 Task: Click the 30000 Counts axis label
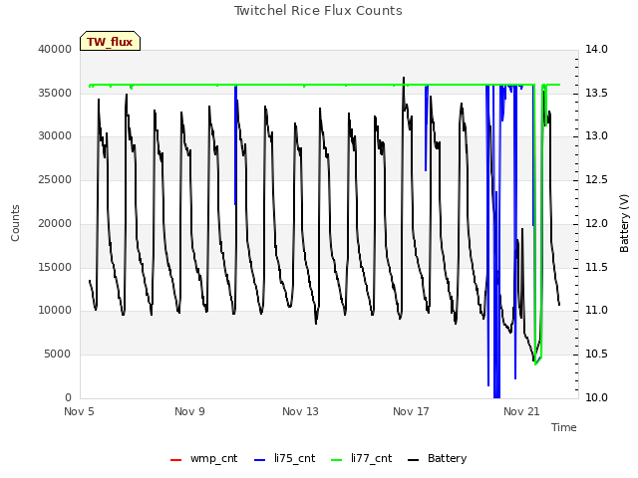(x=55, y=135)
